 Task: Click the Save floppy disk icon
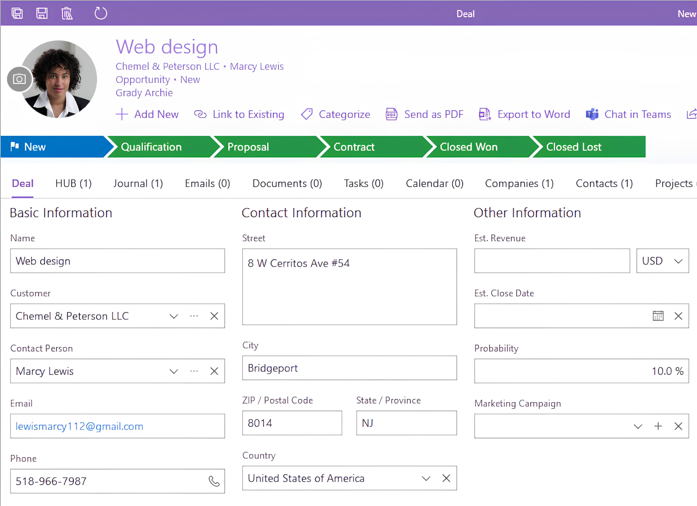click(x=42, y=14)
